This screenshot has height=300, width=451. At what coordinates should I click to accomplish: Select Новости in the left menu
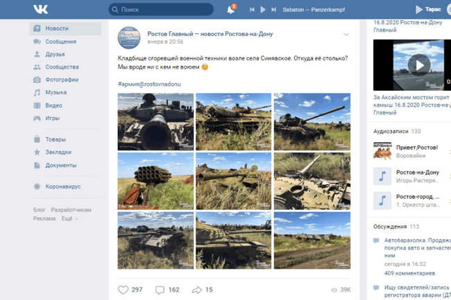click(x=56, y=28)
